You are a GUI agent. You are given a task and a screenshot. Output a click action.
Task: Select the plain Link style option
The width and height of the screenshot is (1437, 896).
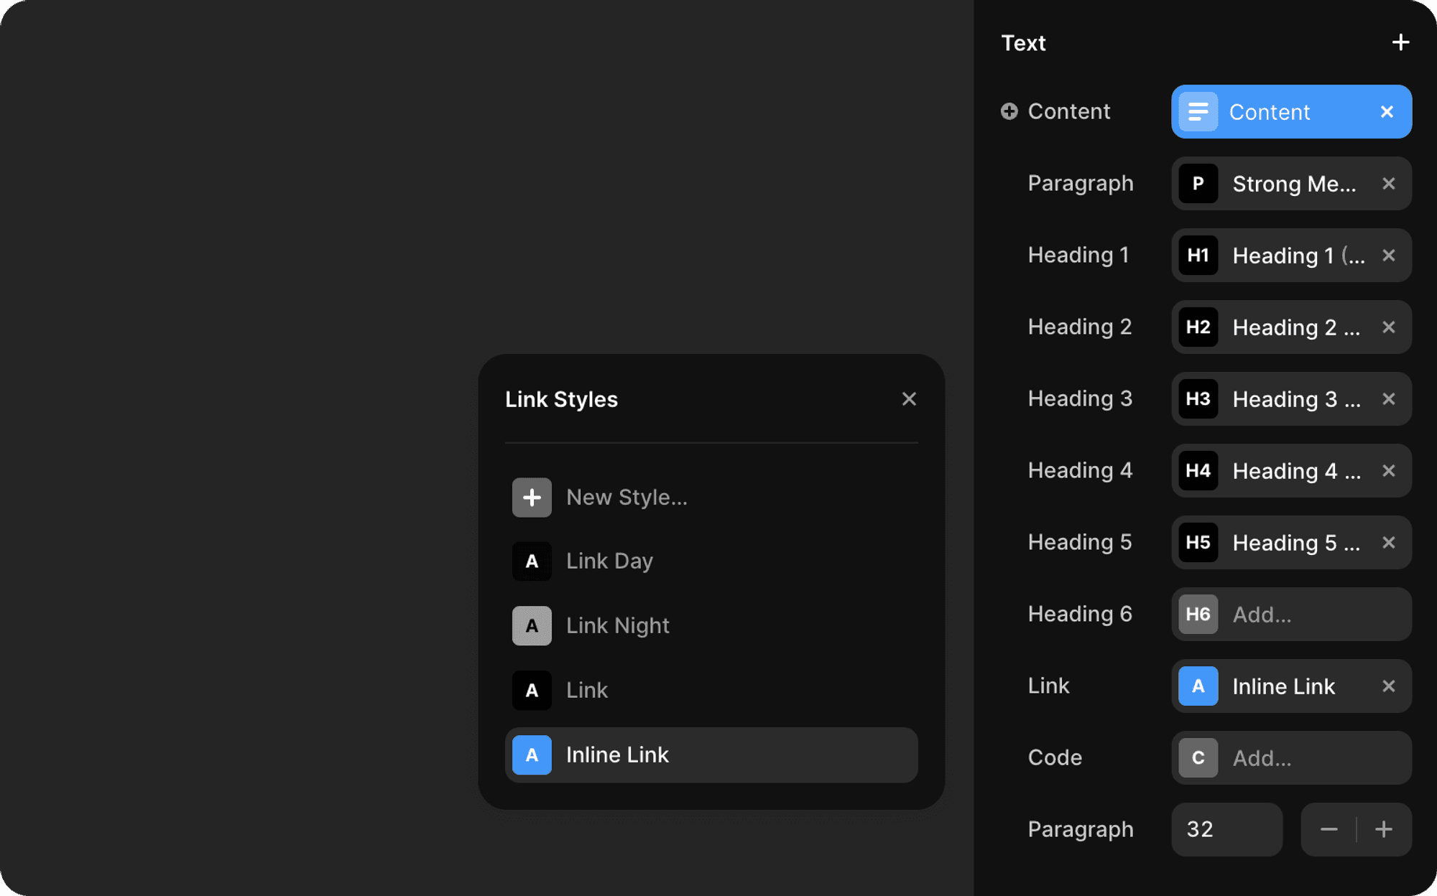point(586,690)
